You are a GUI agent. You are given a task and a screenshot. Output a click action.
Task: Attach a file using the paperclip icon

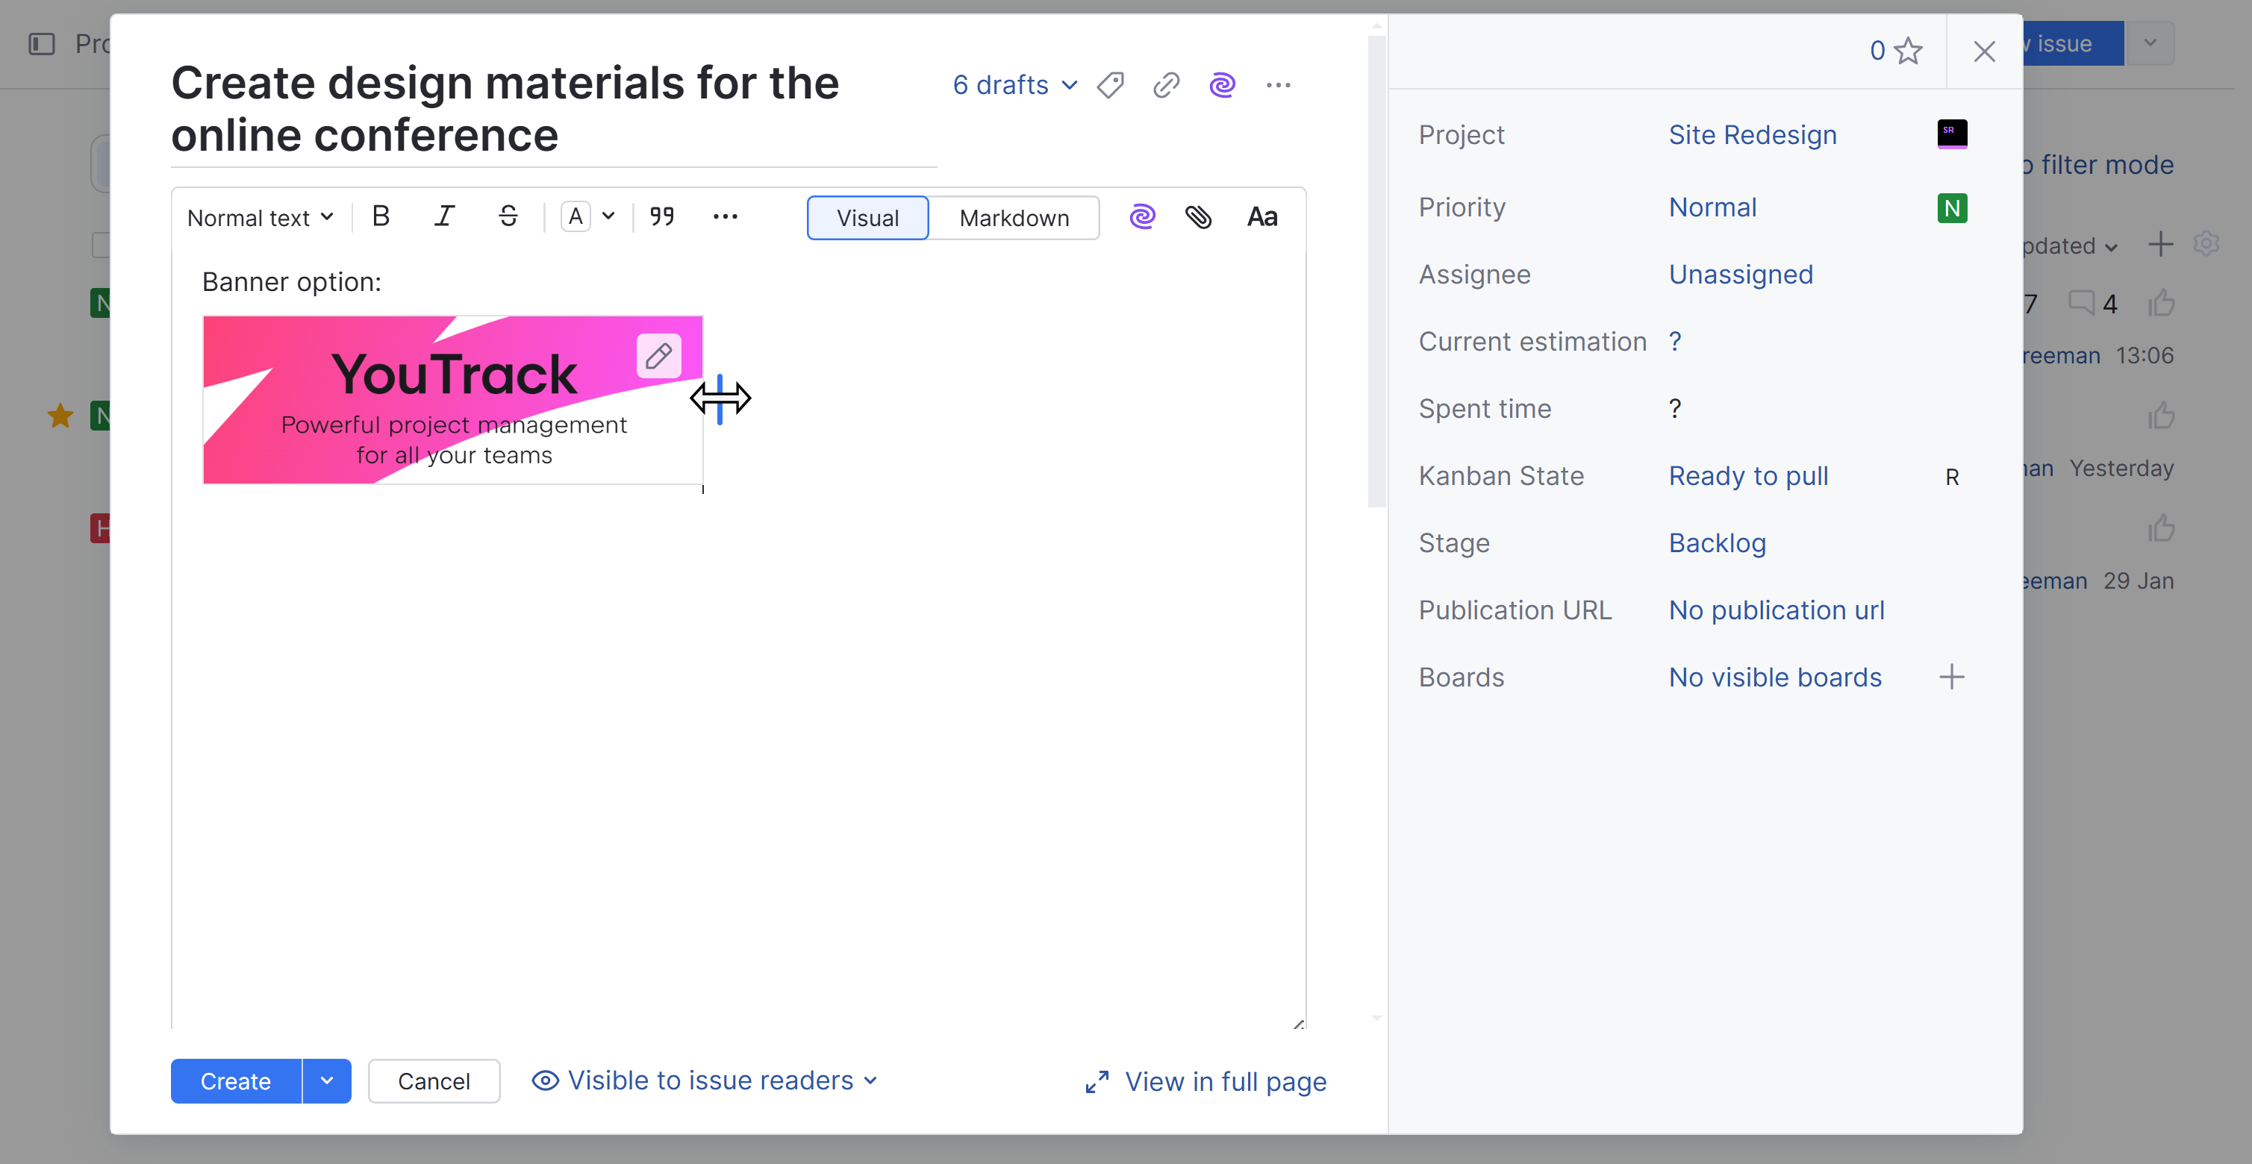[x=1200, y=216]
